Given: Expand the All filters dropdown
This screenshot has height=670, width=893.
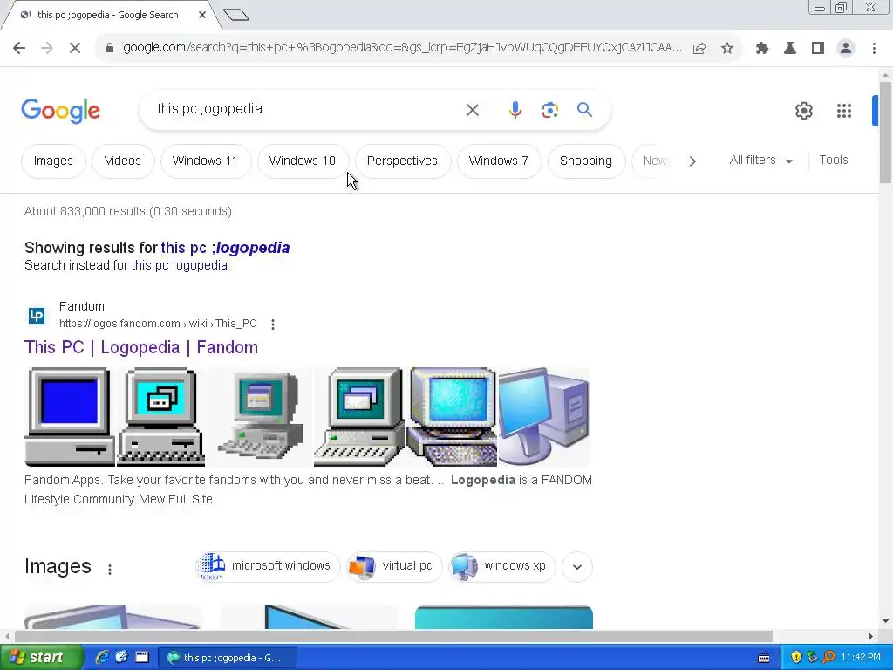Looking at the screenshot, I should coord(760,161).
